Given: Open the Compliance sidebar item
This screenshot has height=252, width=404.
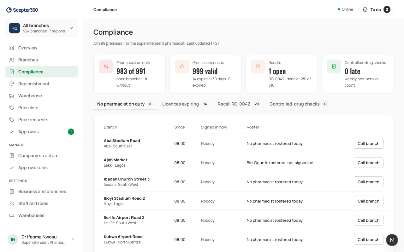Looking at the screenshot, I should coord(41,72).
